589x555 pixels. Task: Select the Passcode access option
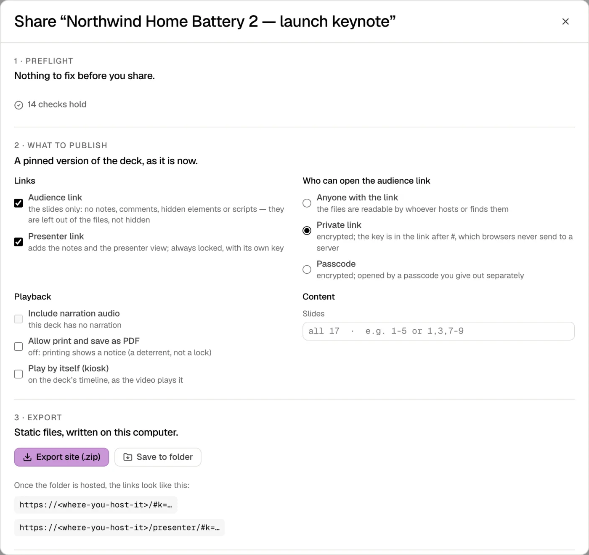click(307, 269)
